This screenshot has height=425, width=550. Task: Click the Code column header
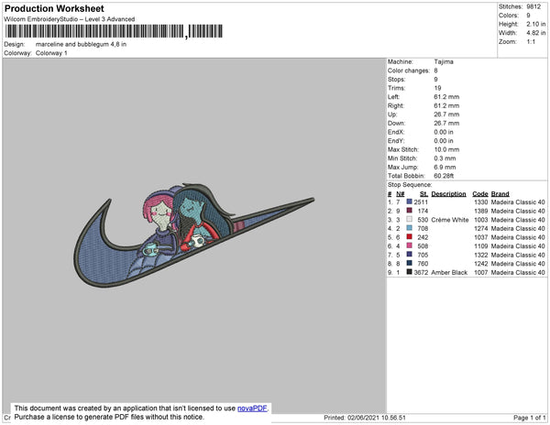479,194
